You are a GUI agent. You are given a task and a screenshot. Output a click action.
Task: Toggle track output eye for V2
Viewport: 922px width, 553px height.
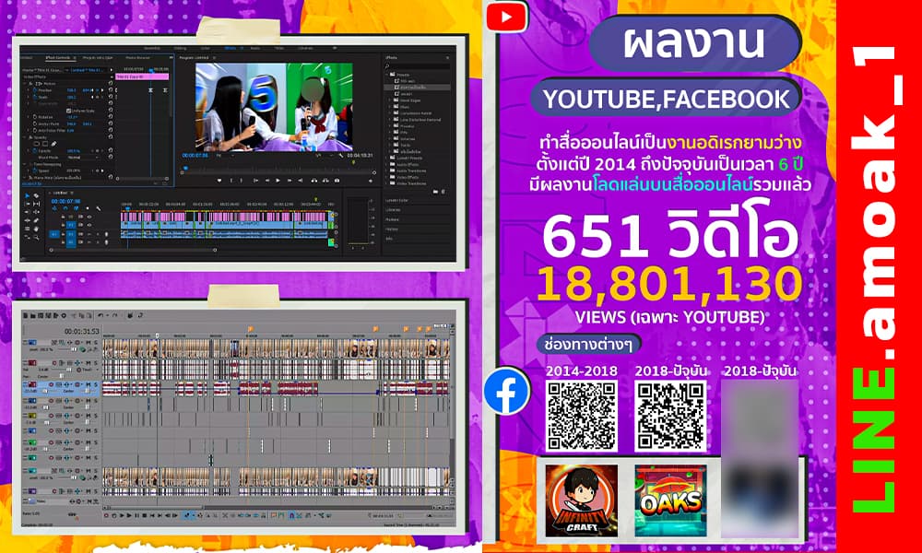point(89,217)
